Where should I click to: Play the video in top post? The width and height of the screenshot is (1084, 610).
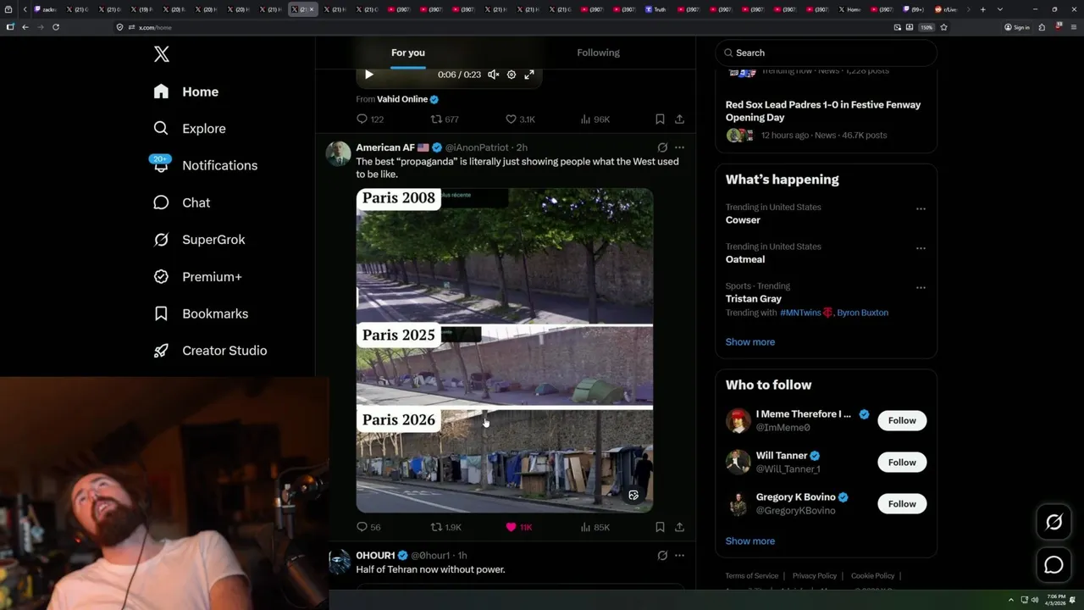pyautogui.click(x=368, y=75)
